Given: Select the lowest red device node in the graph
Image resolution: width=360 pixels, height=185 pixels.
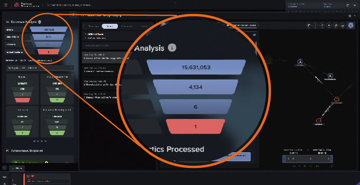Looking at the screenshot, I should tap(318, 120).
